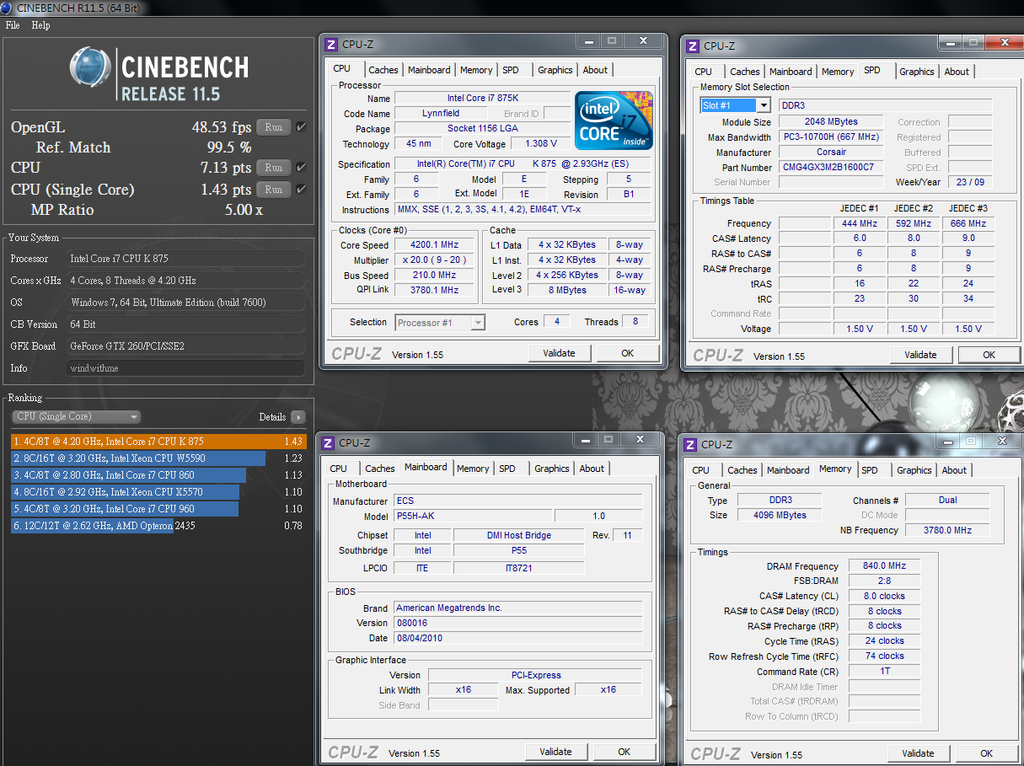The height and width of the screenshot is (766, 1024).
Task: Click the Z icon of the CPU-Z Memory-tab window
Action: (690, 444)
